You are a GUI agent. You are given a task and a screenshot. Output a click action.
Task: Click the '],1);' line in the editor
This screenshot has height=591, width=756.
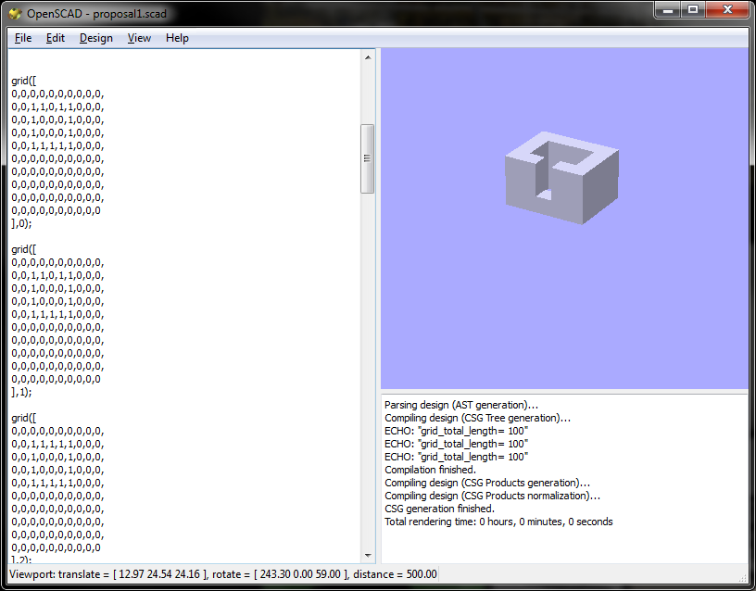pyautogui.click(x=21, y=392)
